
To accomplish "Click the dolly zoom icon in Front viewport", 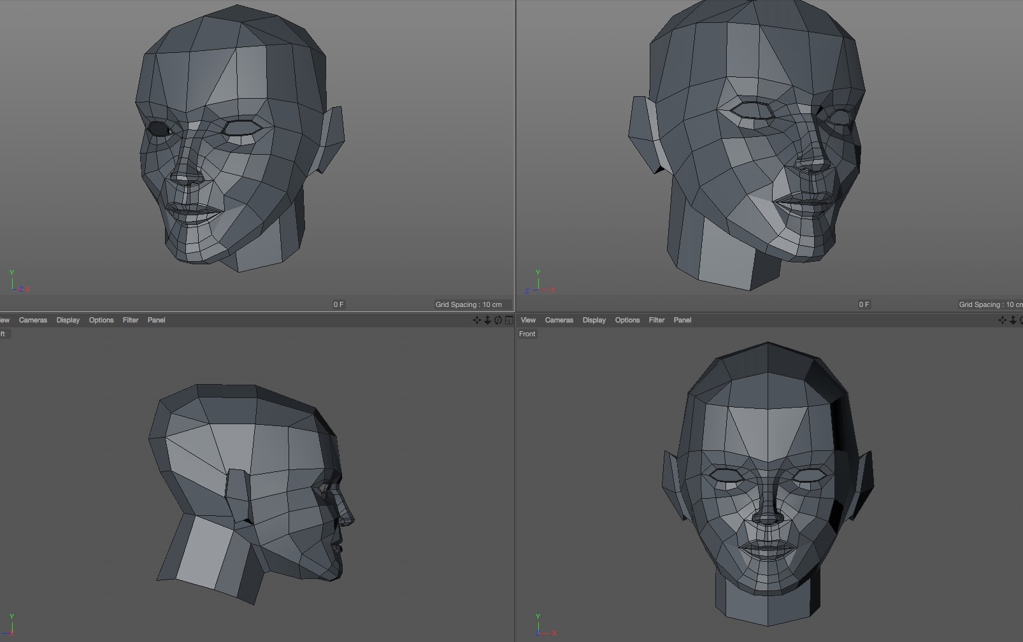I will pos(1013,320).
